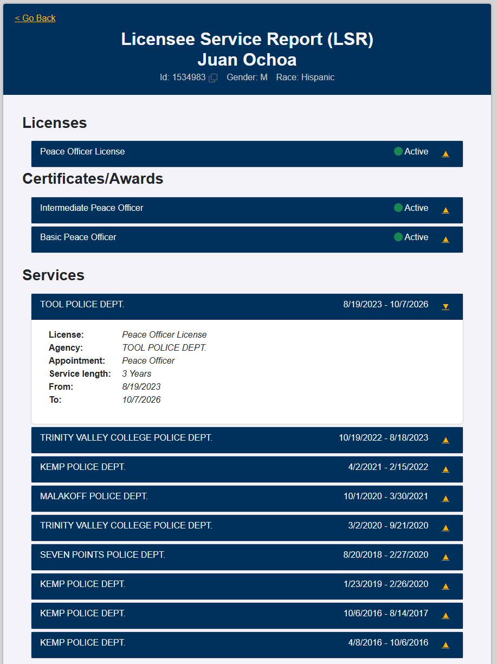The height and width of the screenshot is (664, 497).
Task: Click the green Active dot for Peace Officer License
Action: coord(398,151)
